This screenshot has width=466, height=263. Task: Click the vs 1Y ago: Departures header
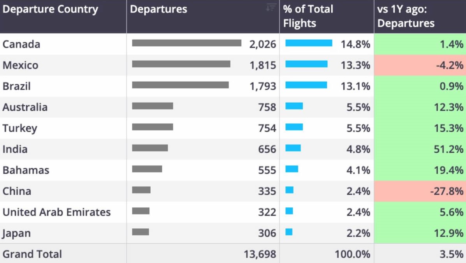[406, 16]
